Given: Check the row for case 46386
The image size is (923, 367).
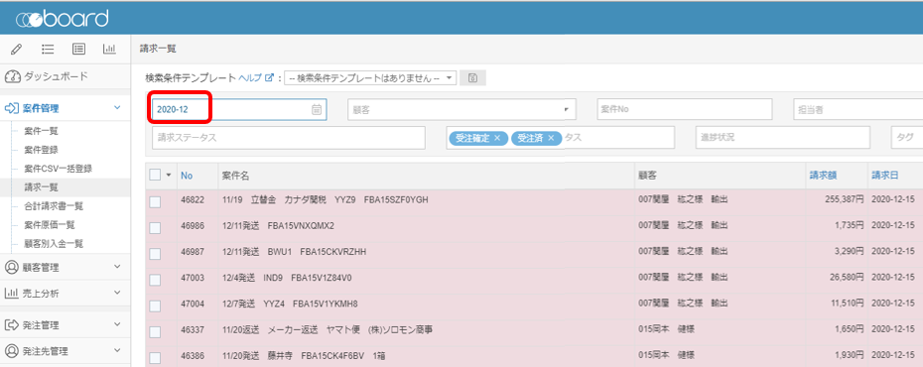Looking at the screenshot, I should [155, 358].
